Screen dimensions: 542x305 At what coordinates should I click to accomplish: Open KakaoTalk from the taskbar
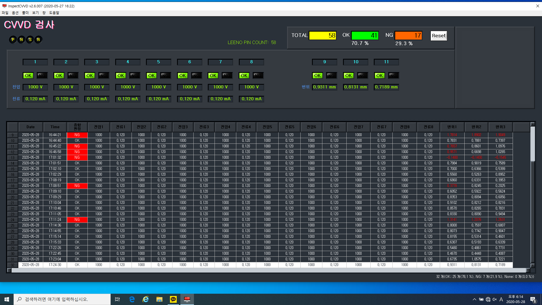coord(173,299)
